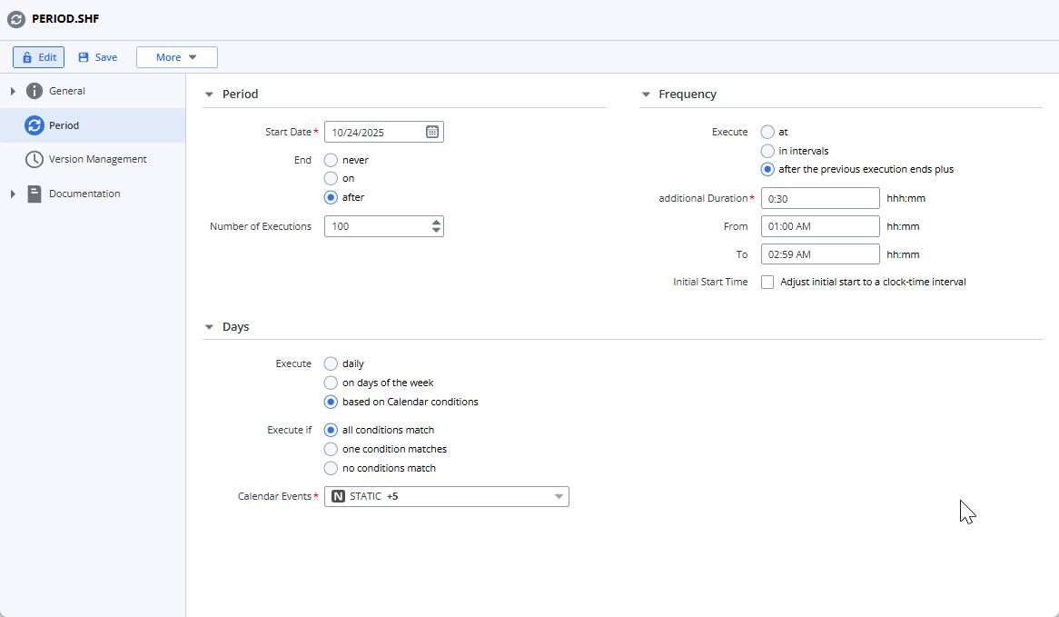Click the lock icon on the Edit button
1059x617 pixels.
[27, 56]
